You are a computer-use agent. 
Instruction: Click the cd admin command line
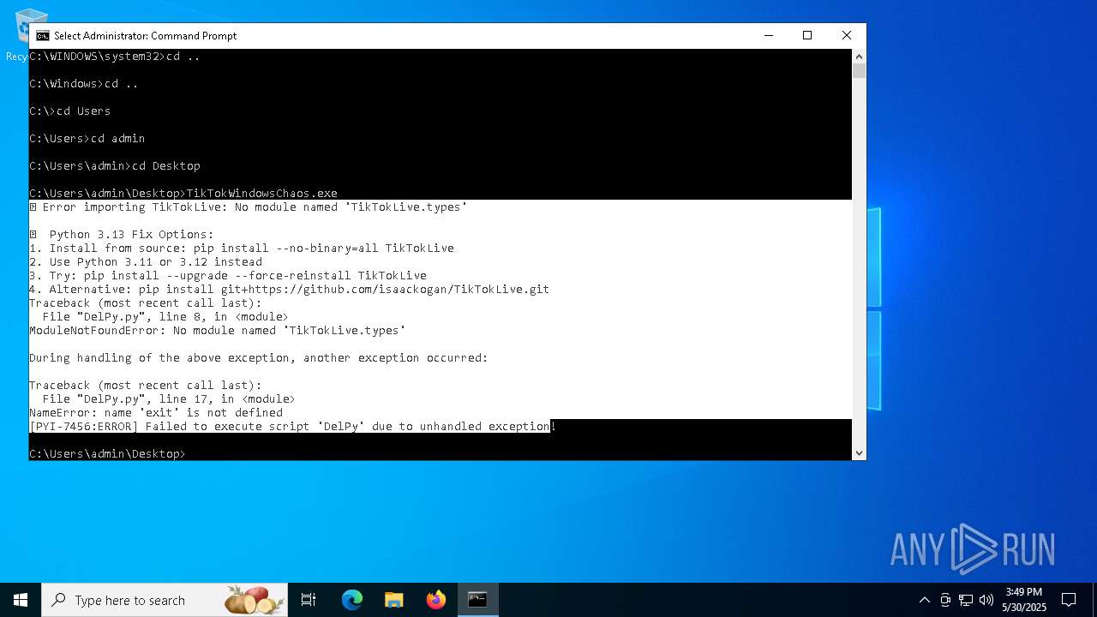pyautogui.click(x=87, y=138)
